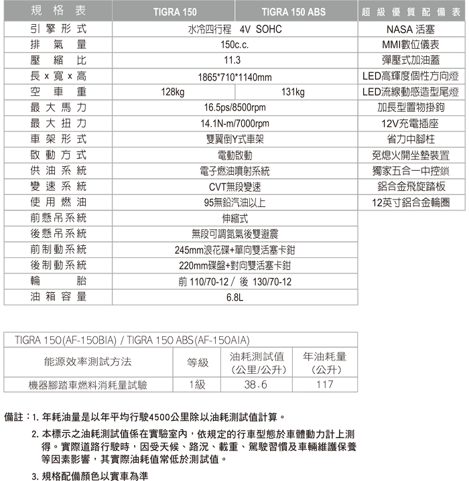
Task: Click the 空車重 row label
Action: [58, 92]
